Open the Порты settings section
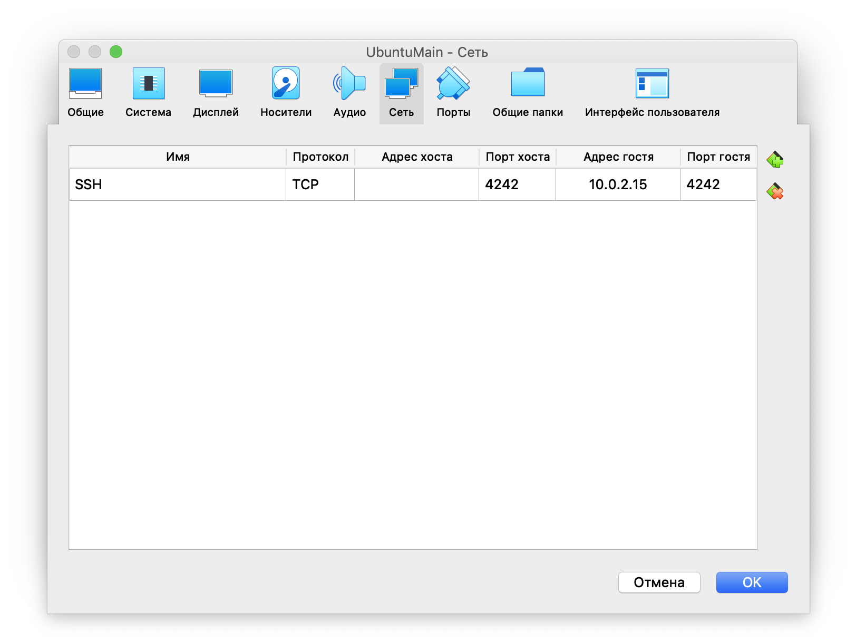Viewport: 856px width, 642px height. coord(453,93)
